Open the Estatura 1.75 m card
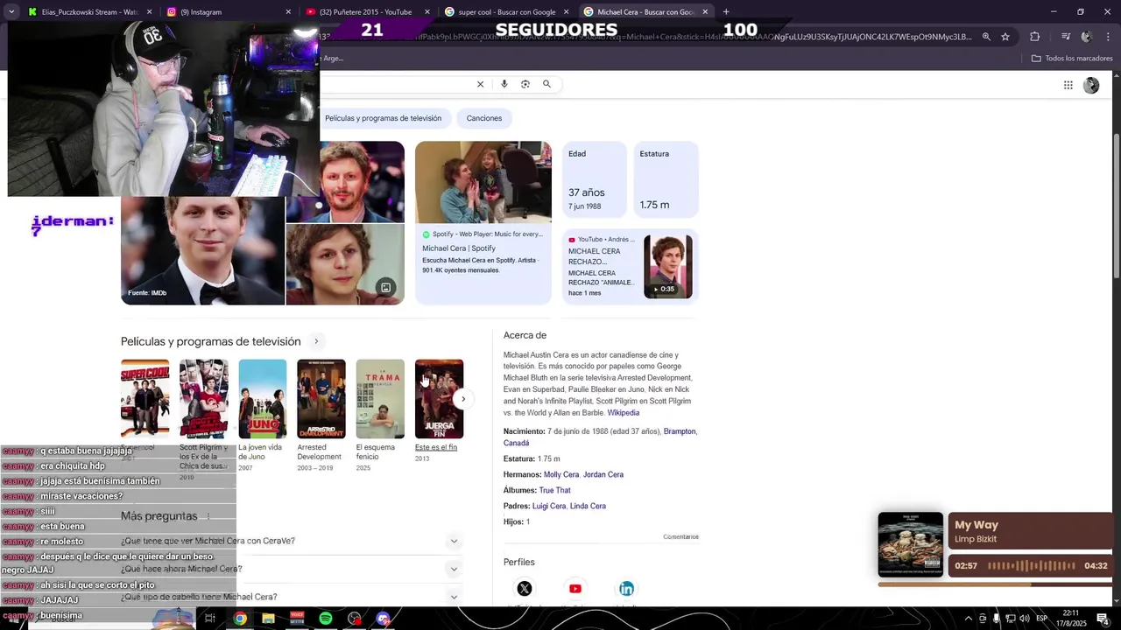 (666, 179)
